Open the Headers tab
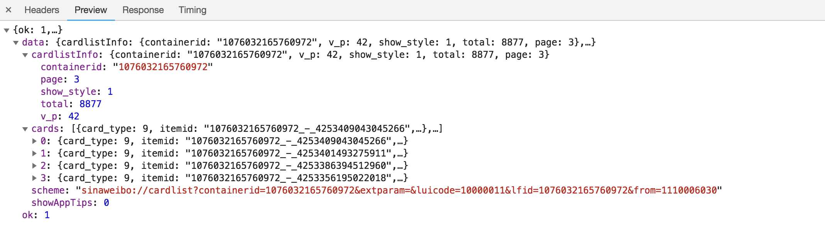 (x=42, y=10)
